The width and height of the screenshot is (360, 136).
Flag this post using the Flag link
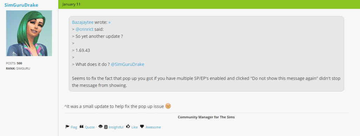(x=74, y=127)
